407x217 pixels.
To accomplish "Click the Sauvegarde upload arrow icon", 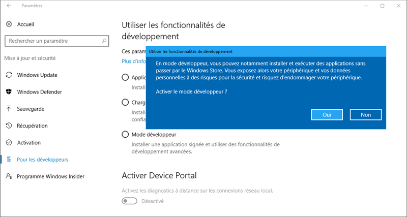I will coord(9,109).
